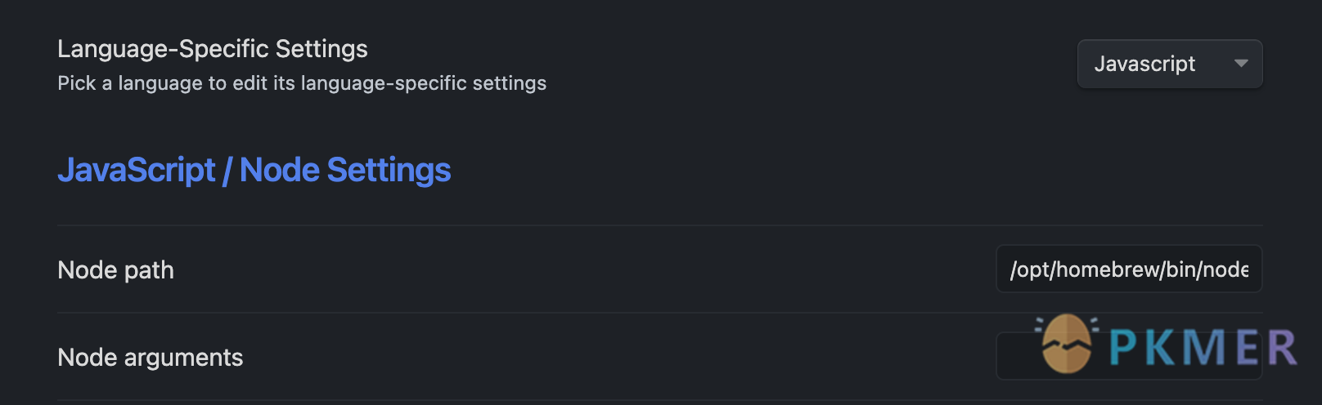Click the letter M in PKMER watermark
This screenshot has width=1322, height=405.
[1203, 347]
